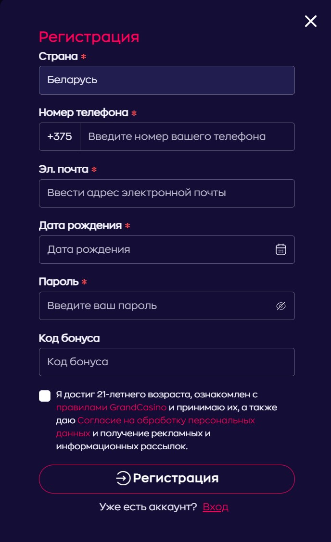
Task: Open the calendar date picker icon
Action: point(281,249)
